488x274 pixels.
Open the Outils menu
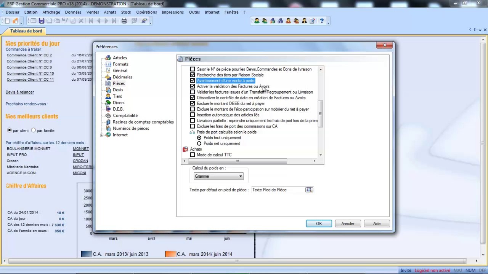194,12
